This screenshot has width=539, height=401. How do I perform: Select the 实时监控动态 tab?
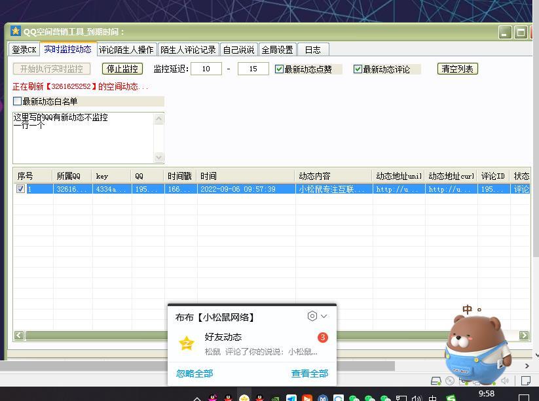pos(67,49)
